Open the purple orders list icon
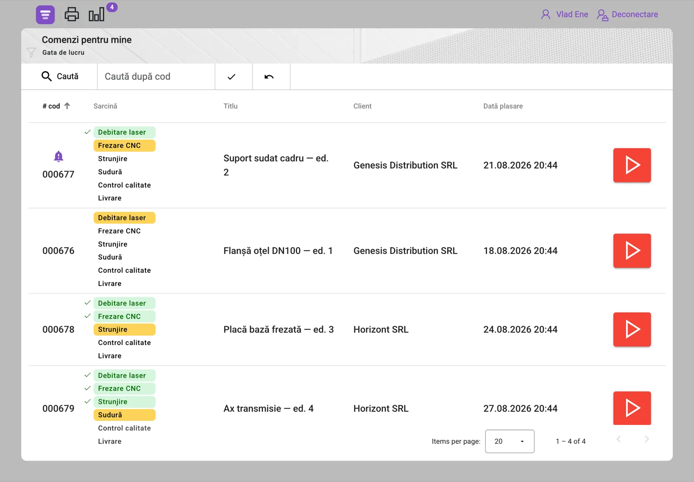Screen dimensions: 694x482 45,15
